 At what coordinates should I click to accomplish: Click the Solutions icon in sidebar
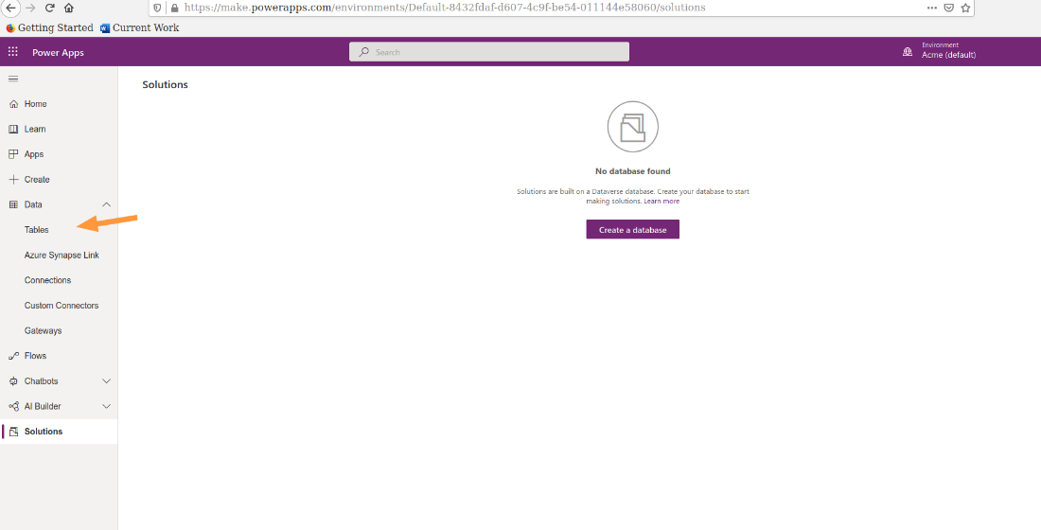(x=13, y=432)
